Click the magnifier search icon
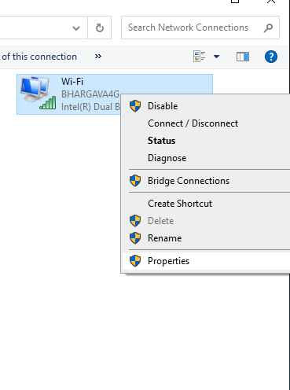 [268, 28]
